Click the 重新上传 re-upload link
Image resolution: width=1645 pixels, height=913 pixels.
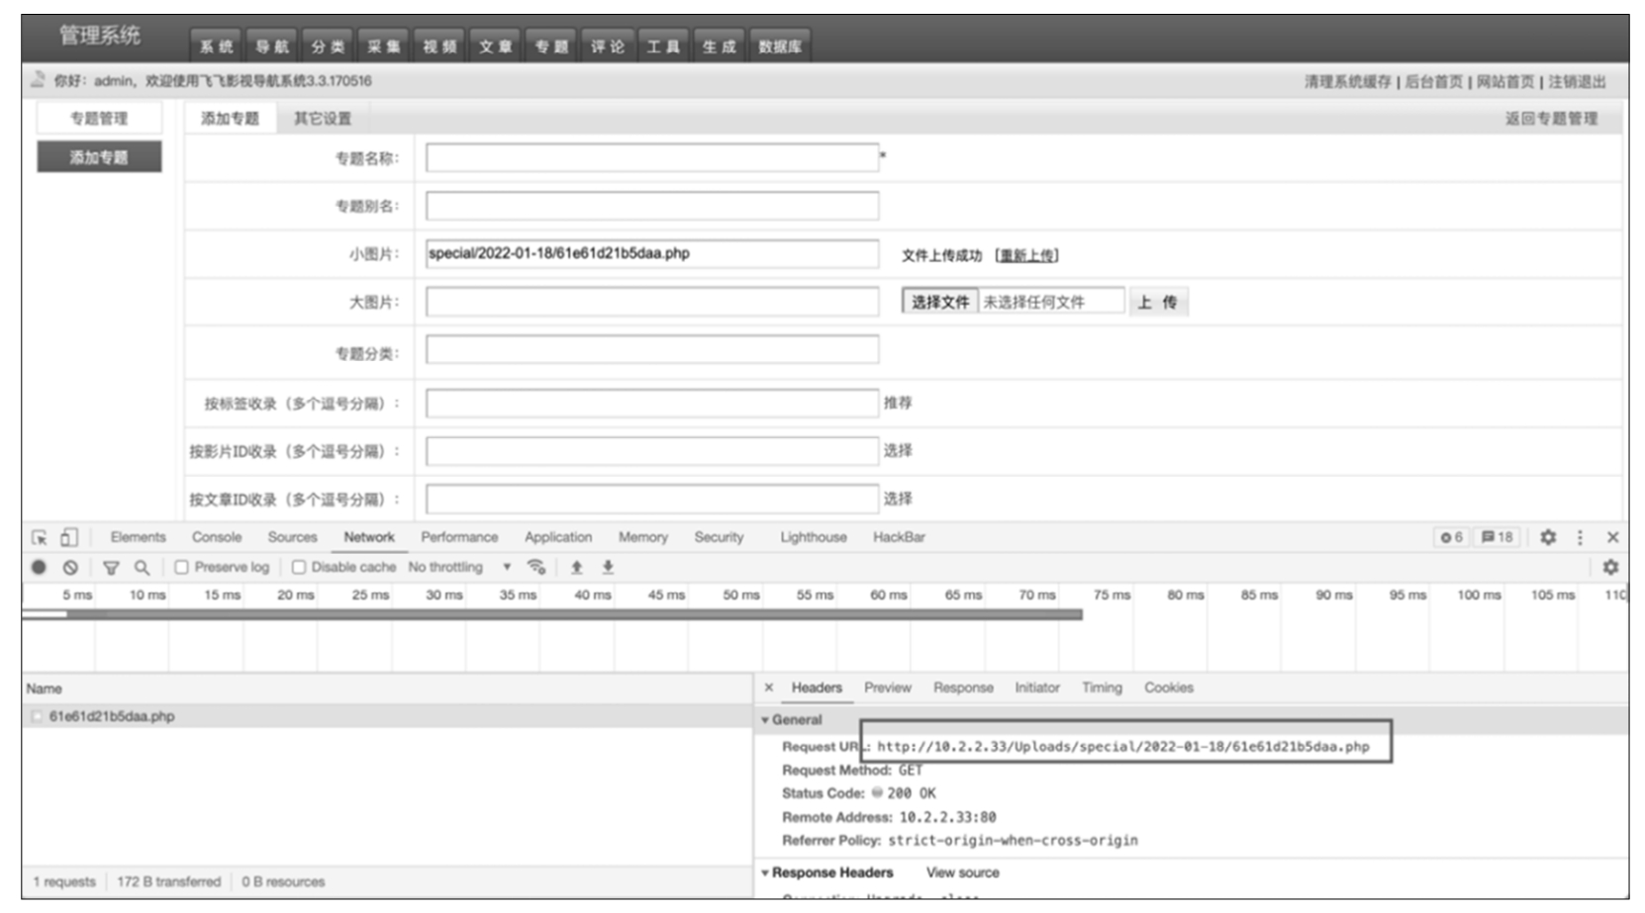[1026, 255]
